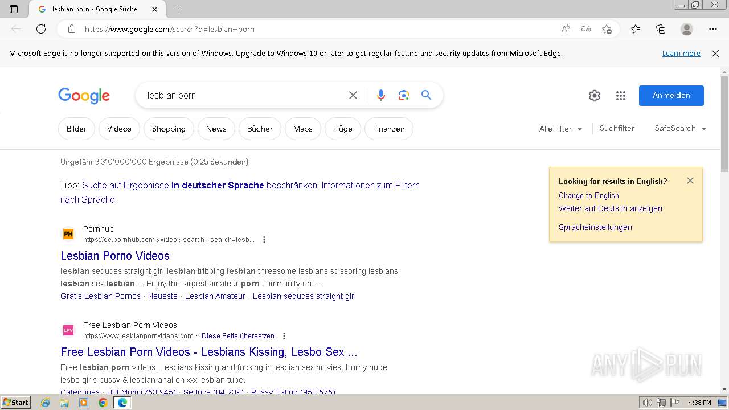This screenshot has height=410, width=729.
Task: Reload the page with the refresh icon
Action: (41, 29)
